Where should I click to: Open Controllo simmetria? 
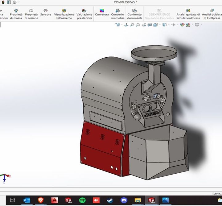(x=117, y=14)
